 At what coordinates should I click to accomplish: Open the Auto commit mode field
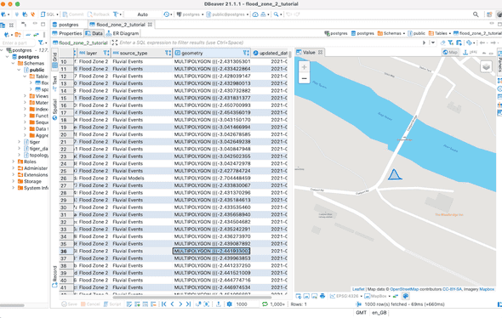coord(143,14)
